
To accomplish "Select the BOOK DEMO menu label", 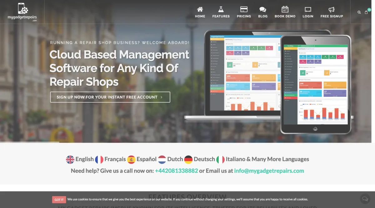I will click(285, 16).
